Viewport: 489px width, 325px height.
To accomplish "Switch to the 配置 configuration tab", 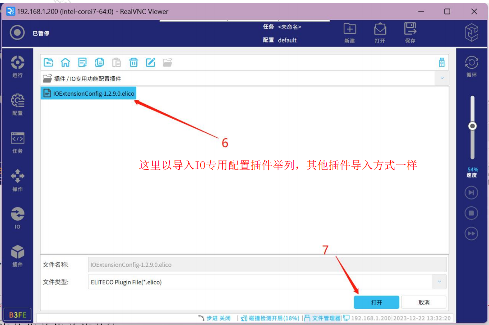I will (17, 104).
